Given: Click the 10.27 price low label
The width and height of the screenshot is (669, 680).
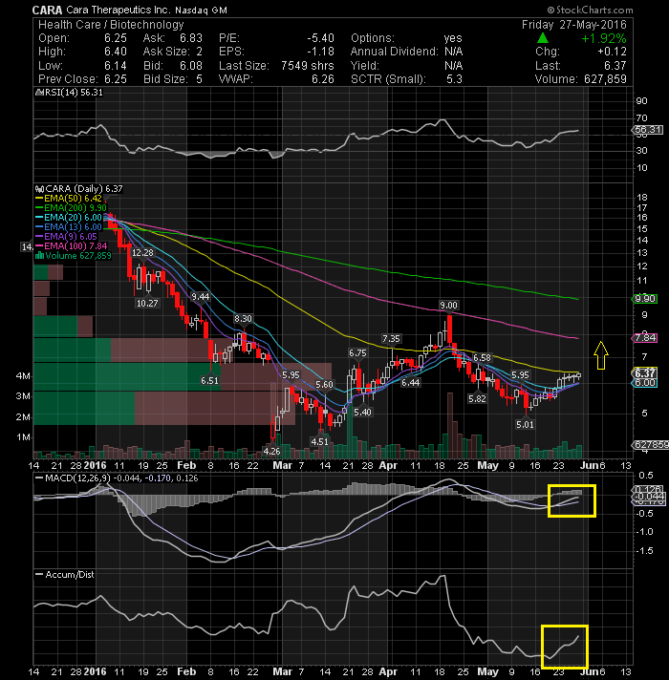Looking at the screenshot, I should point(147,303).
